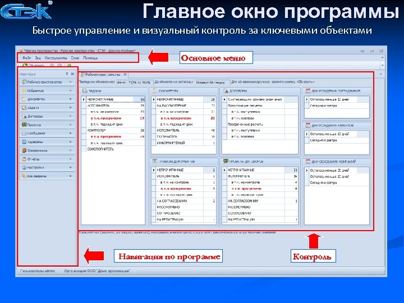Click the Настройки gear icon
Viewport: 404px width, 303px height.
(x=24, y=167)
